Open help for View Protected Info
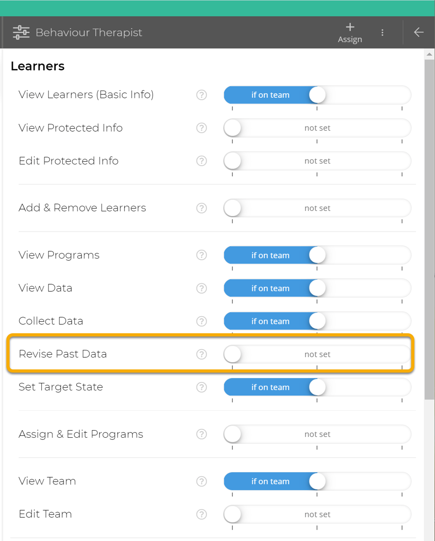Viewport: 435px width, 541px height. (x=201, y=128)
